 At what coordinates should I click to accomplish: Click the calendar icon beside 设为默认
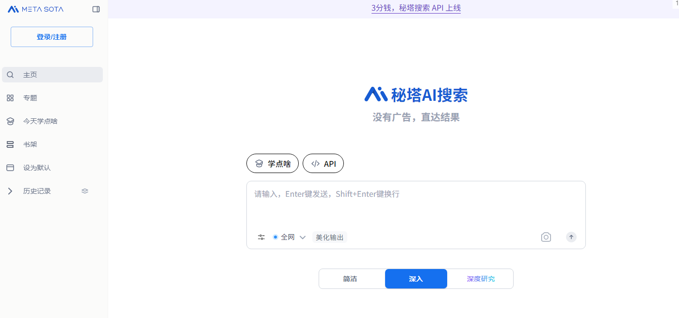(10, 167)
